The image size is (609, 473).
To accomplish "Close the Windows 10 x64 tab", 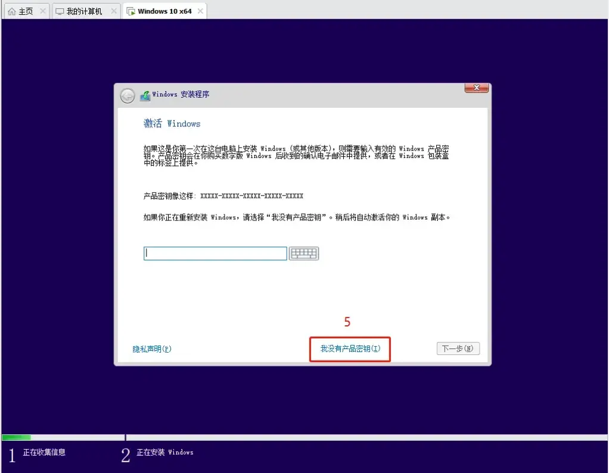I will click(200, 11).
